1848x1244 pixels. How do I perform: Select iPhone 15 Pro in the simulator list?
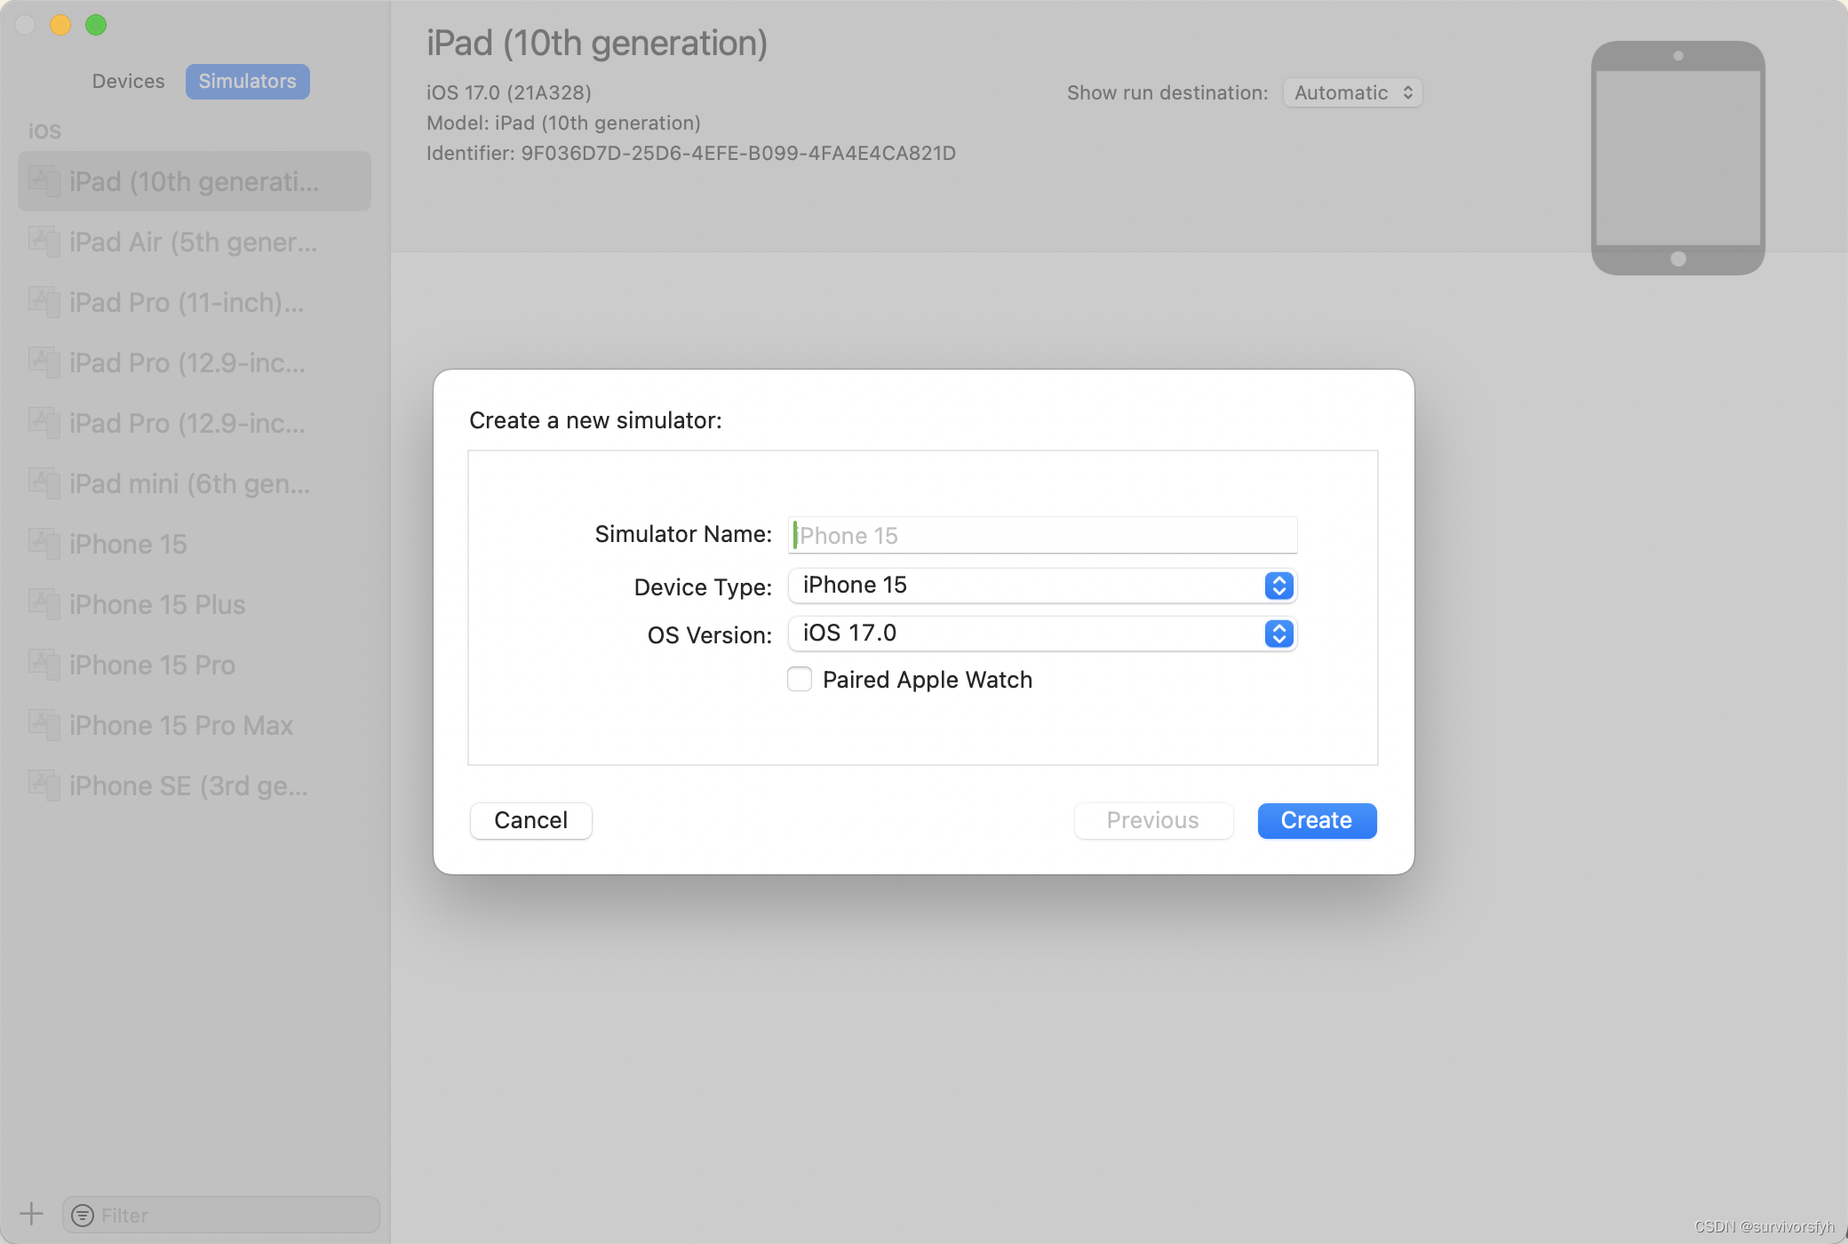click(195, 665)
